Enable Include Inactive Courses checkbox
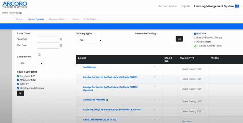 195,38
